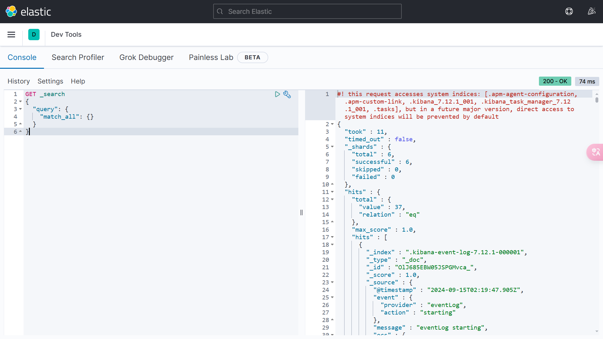603x339 pixels.
Task: Click the Help menu item
Action: click(x=78, y=81)
